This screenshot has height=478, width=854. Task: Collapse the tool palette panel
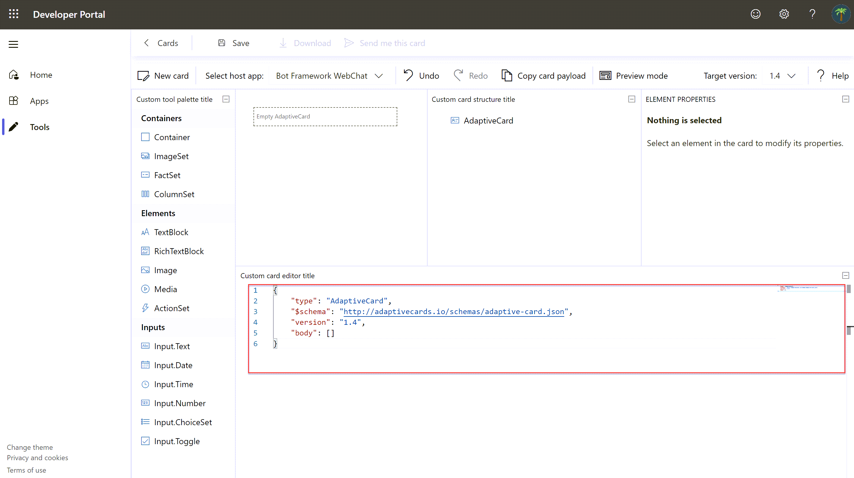click(226, 99)
